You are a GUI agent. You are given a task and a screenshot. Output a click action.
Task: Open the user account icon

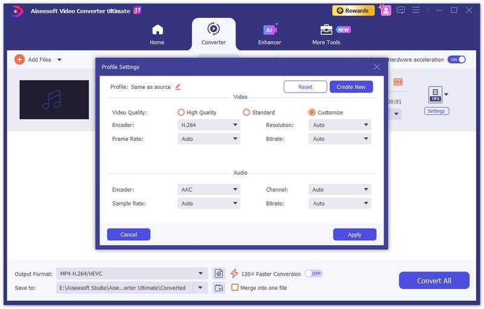(x=385, y=10)
